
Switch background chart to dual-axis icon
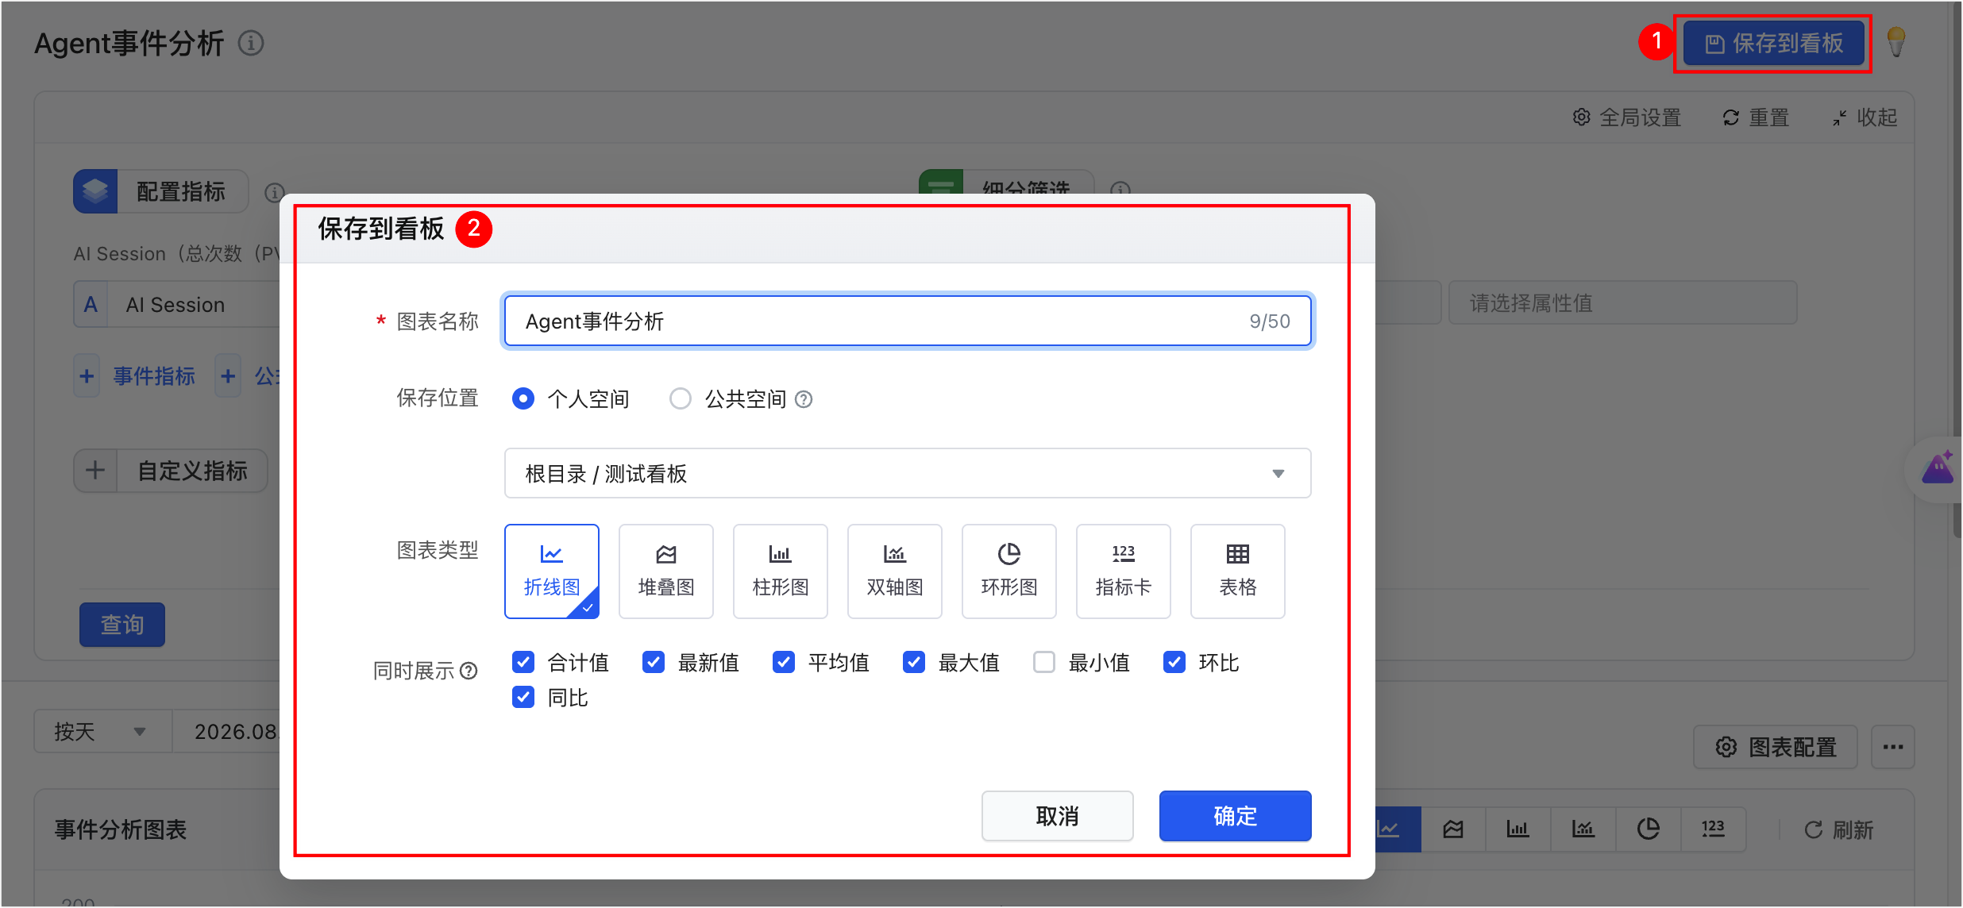click(x=1583, y=829)
